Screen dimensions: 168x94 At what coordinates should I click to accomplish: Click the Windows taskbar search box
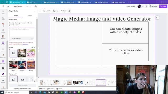(x=17, y=92)
